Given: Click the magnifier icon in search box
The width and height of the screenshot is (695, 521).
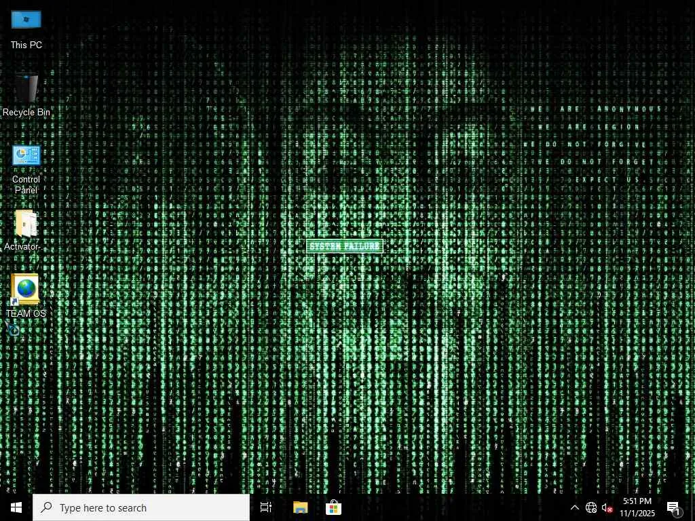Looking at the screenshot, I should pos(46,507).
